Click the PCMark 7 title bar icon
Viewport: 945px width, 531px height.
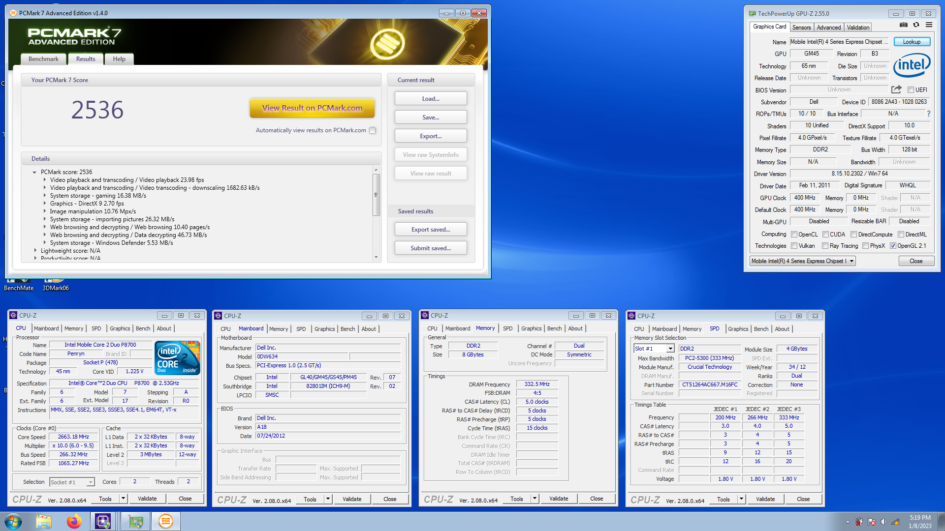(13, 13)
